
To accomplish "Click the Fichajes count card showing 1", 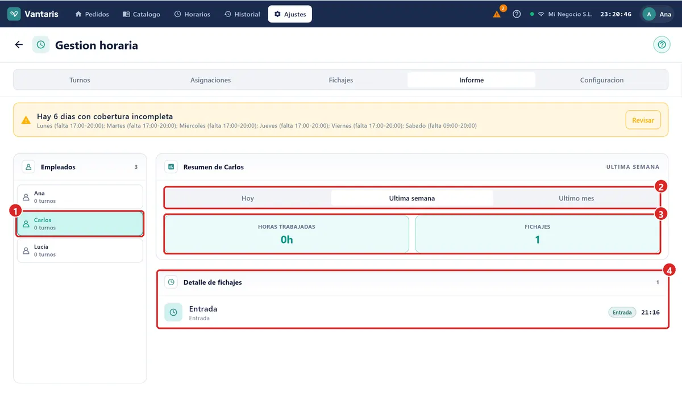I will coord(537,234).
